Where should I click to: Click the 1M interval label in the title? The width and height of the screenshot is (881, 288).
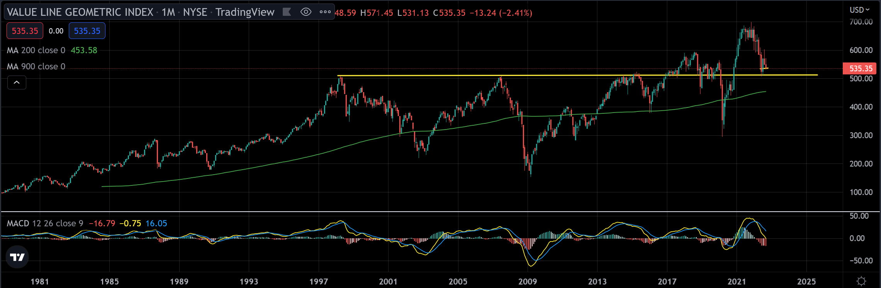[168, 12]
